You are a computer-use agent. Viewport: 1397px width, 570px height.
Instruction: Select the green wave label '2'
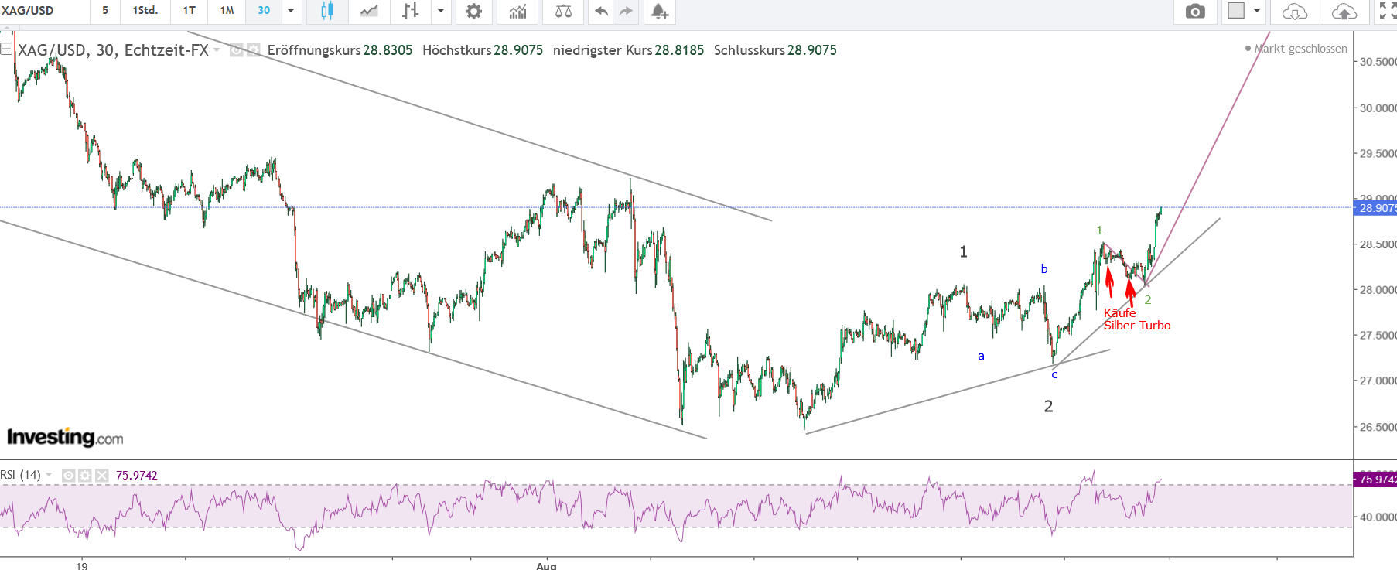[x=1148, y=300]
